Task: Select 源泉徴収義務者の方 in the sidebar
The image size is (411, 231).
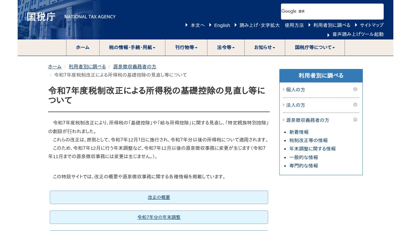Action: click(308, 120)
